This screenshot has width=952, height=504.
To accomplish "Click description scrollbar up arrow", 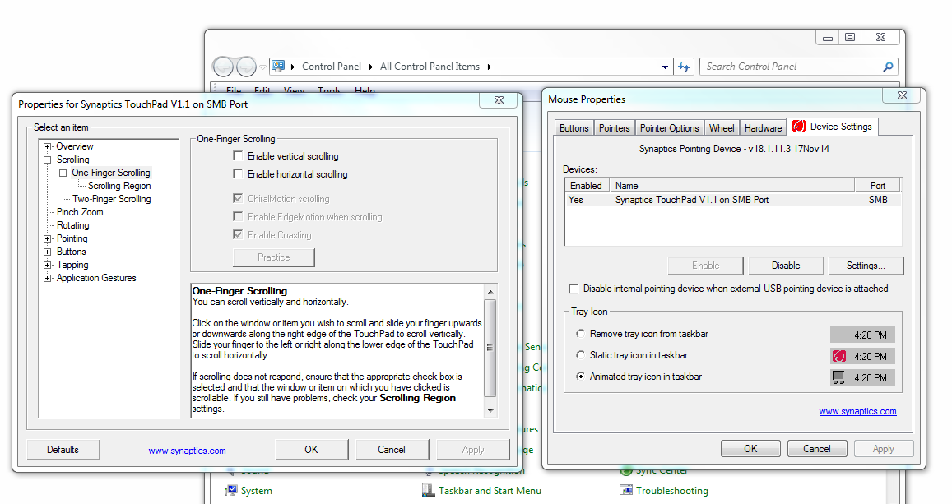I will (x=490, y=292).
